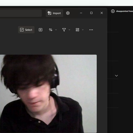This screenshot has height=133, width=133.
Task: Play the 'disappointed' track in background window
Action: (113, 11)
